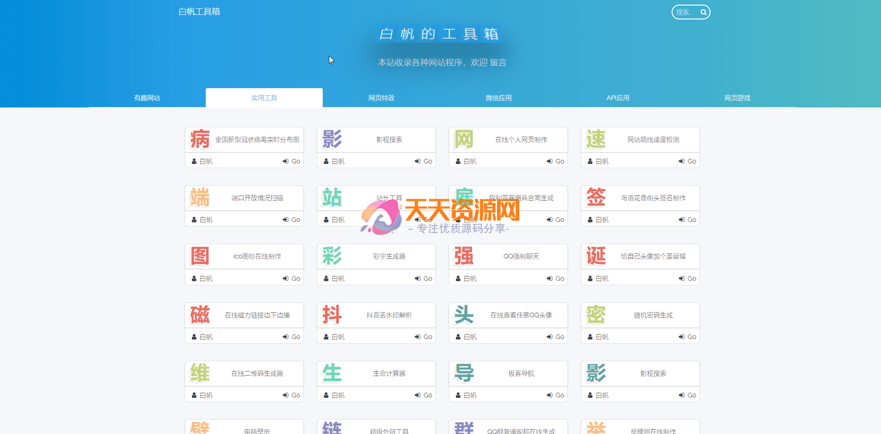Click the teal 头 icon tile
Image resolution: width=881 pixels, height=434 pixels.
(x=464, y=315)
